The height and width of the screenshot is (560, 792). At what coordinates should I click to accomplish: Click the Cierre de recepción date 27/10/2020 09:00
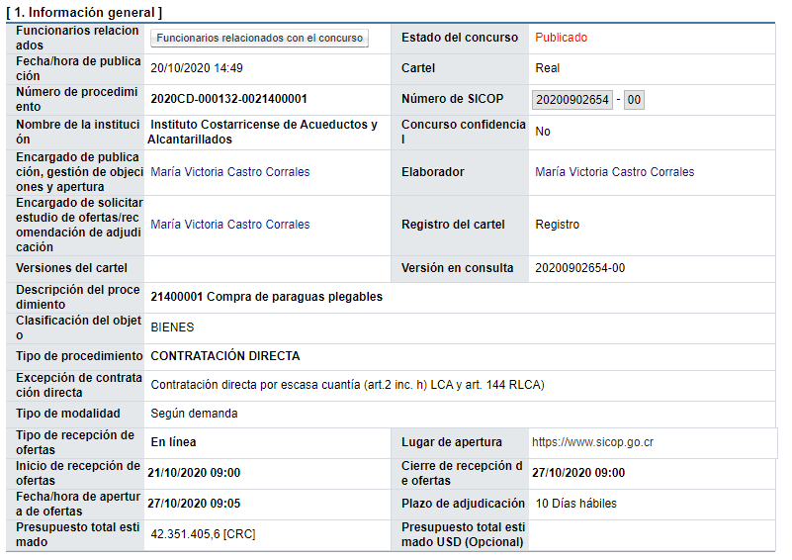point(577,473)
